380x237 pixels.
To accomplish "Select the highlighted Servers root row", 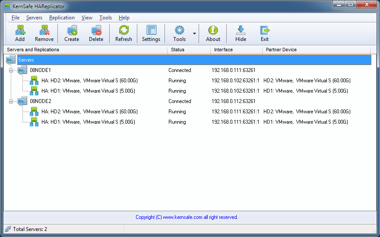I will pyautogui.click(x=194, y=60).
